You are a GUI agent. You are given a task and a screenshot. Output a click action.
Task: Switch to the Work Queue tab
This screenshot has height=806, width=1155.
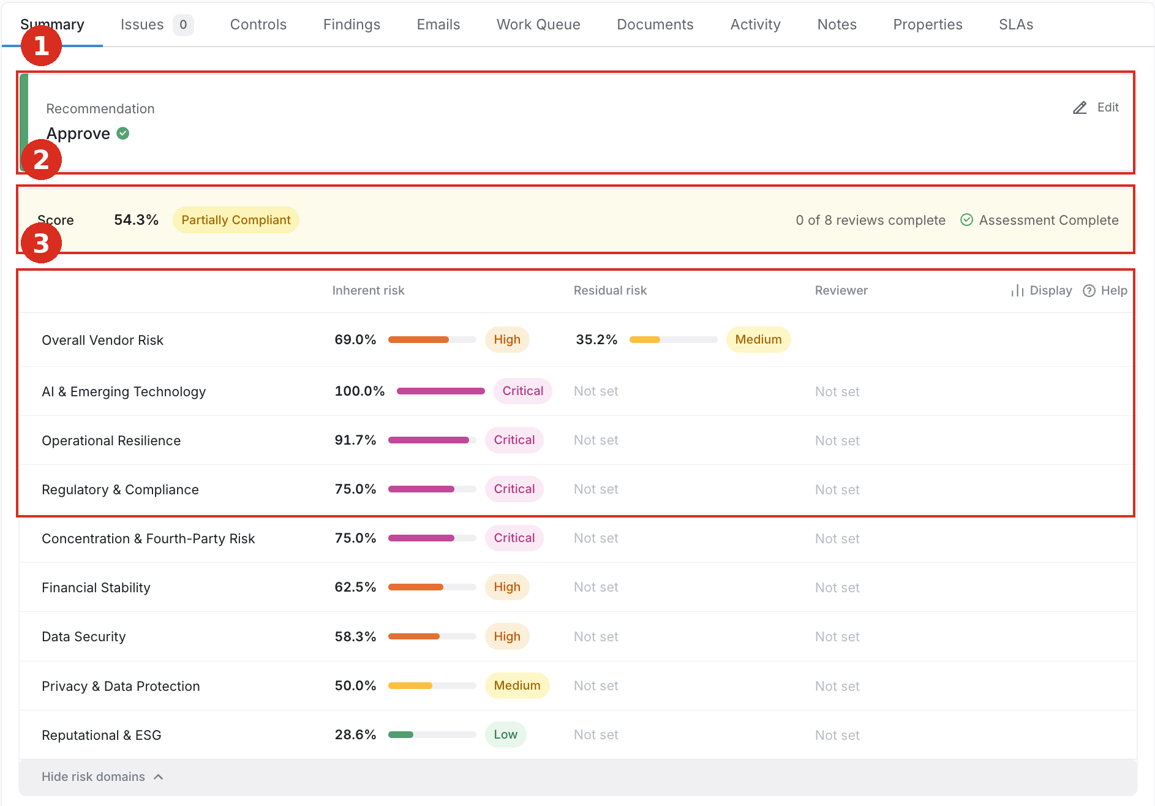[x=538, y=24]
